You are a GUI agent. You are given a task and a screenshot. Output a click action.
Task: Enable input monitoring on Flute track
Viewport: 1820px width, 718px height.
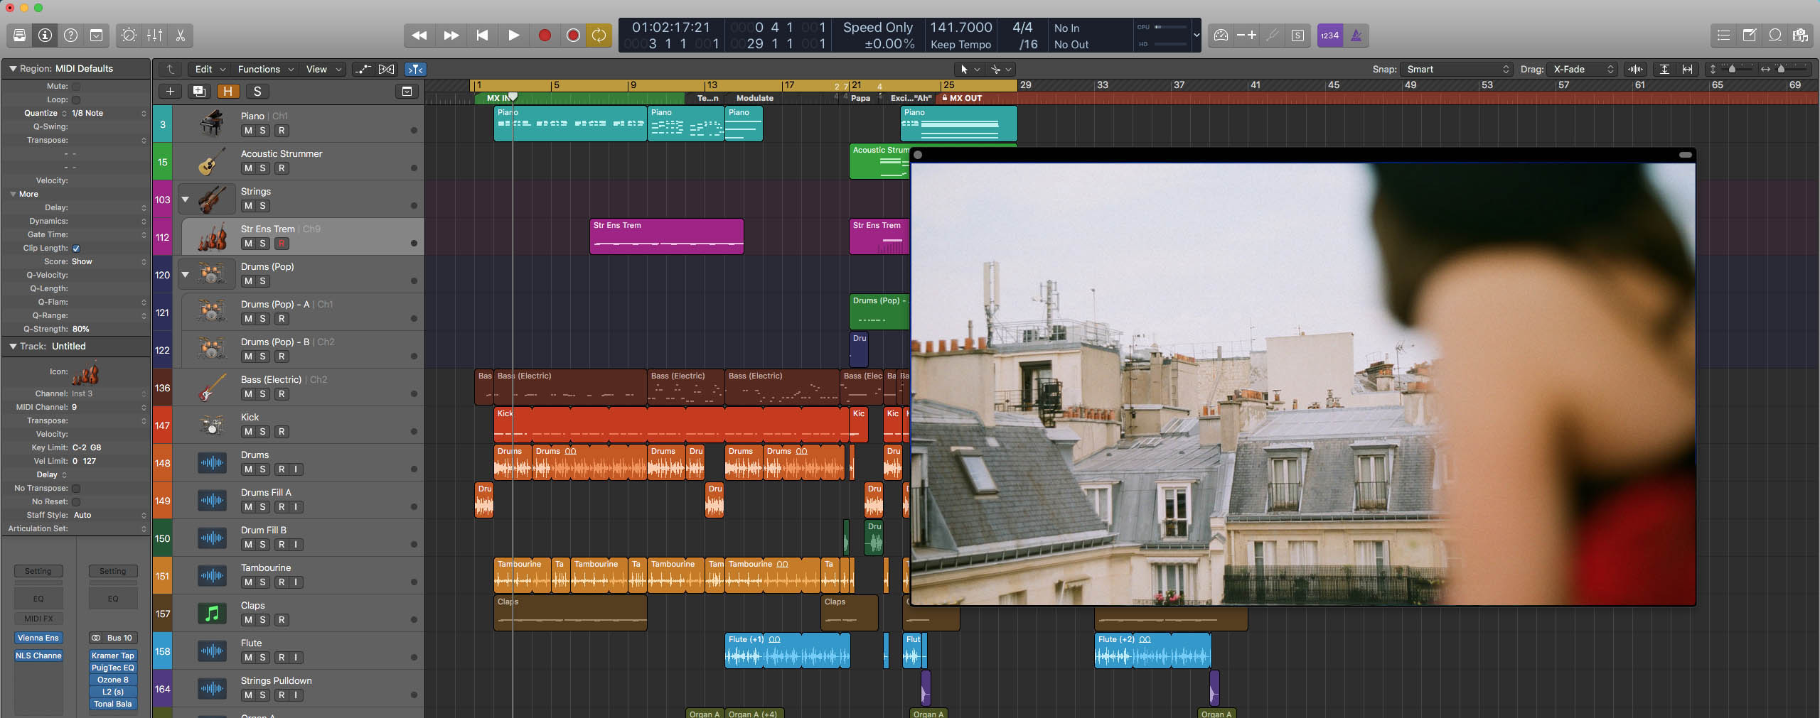tap(296, 658)
